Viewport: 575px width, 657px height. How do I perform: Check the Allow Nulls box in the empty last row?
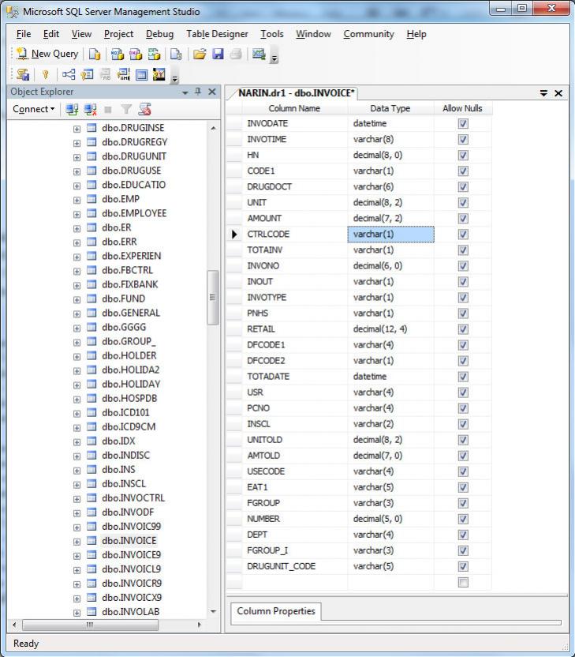[x=463, y=582]
